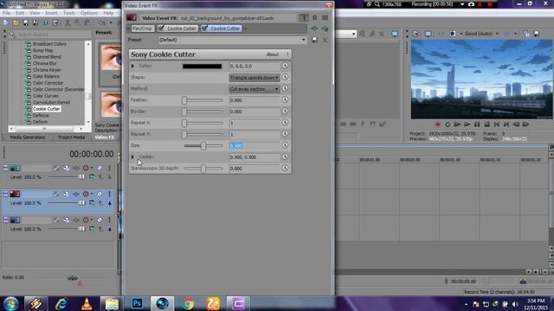Select Color Curves in the plug-in list
This screenshot has height=311, width=554.
coord(46,96)
